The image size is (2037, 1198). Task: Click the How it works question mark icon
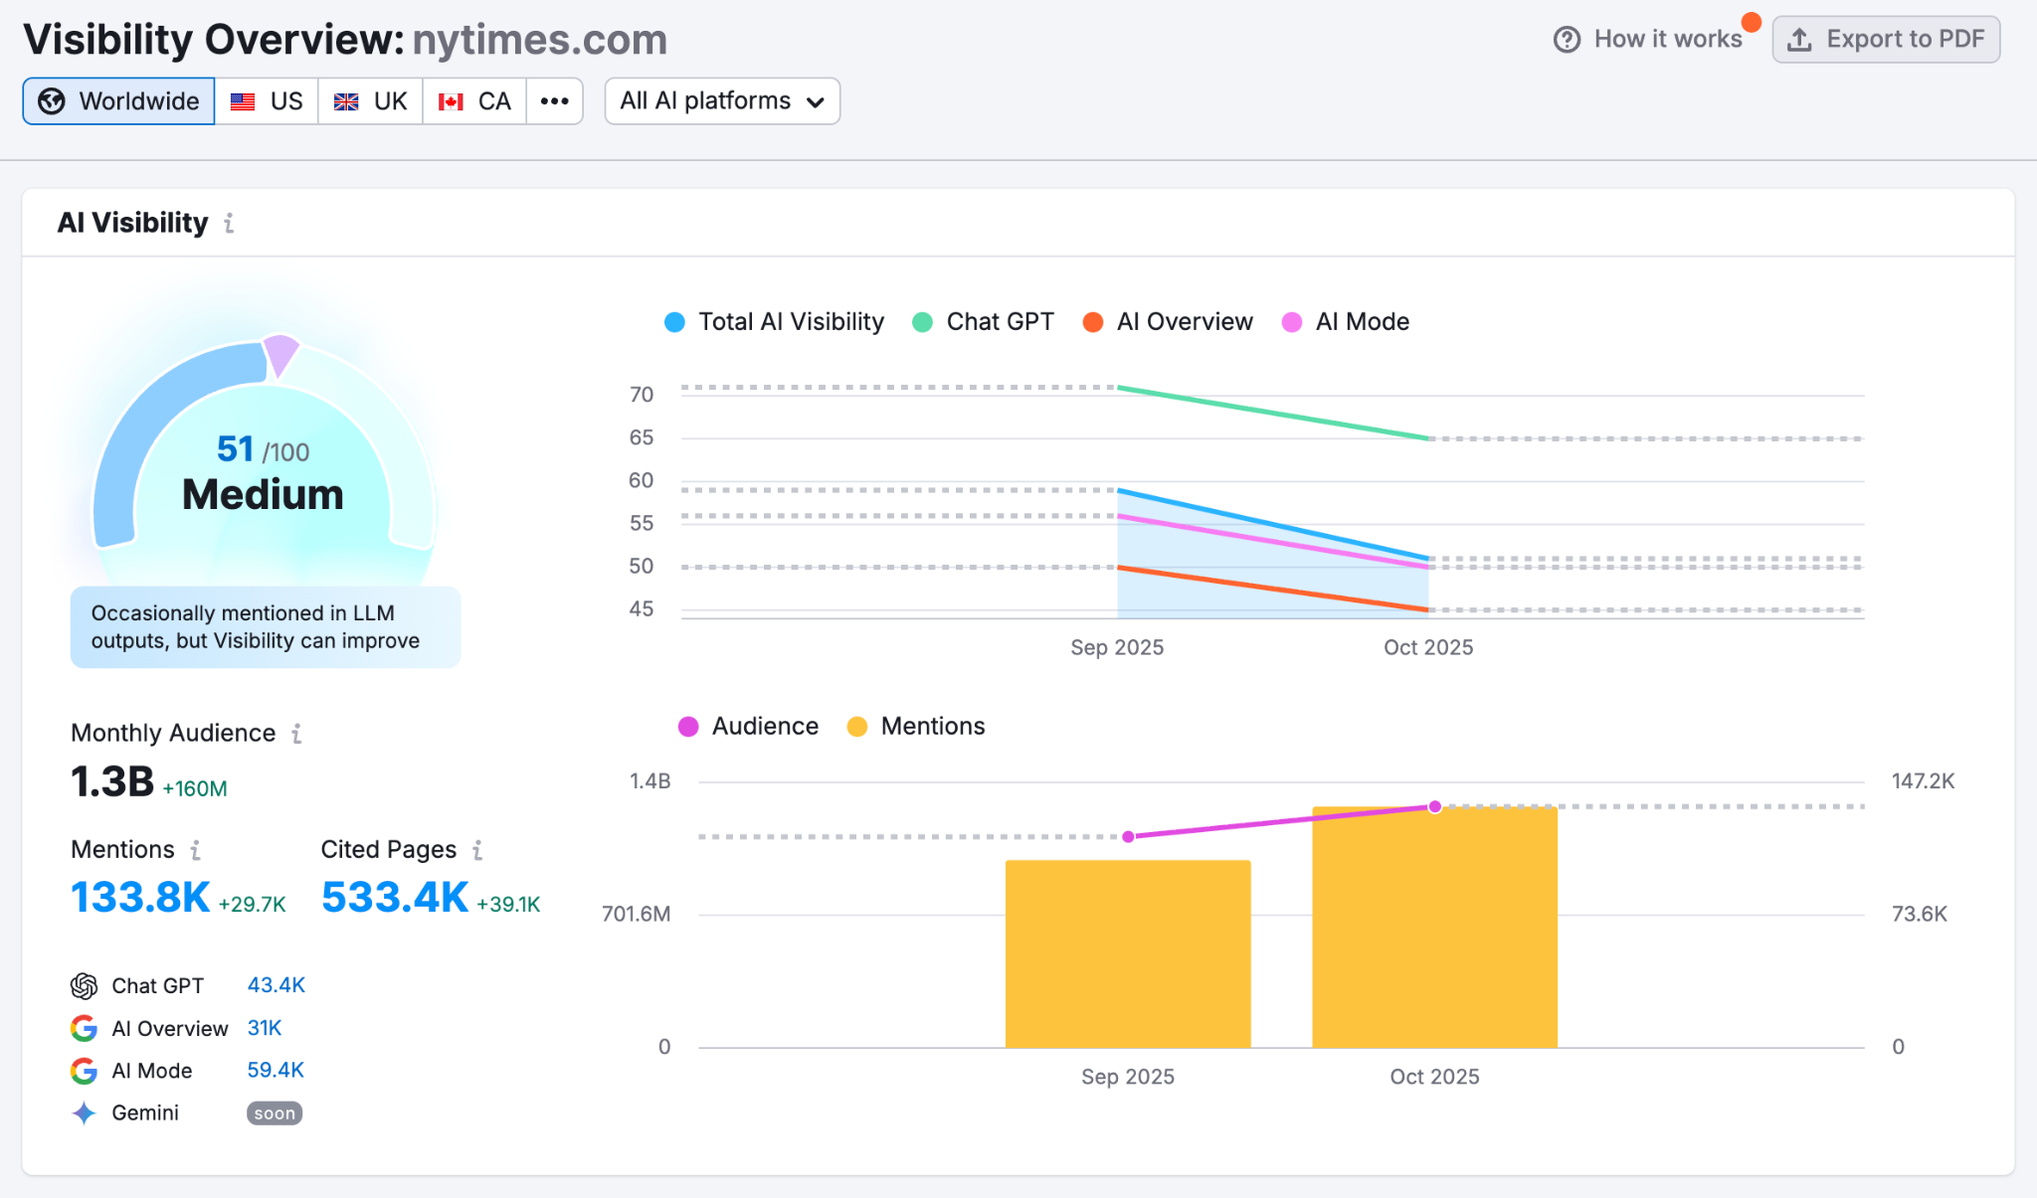(1566, 39)
